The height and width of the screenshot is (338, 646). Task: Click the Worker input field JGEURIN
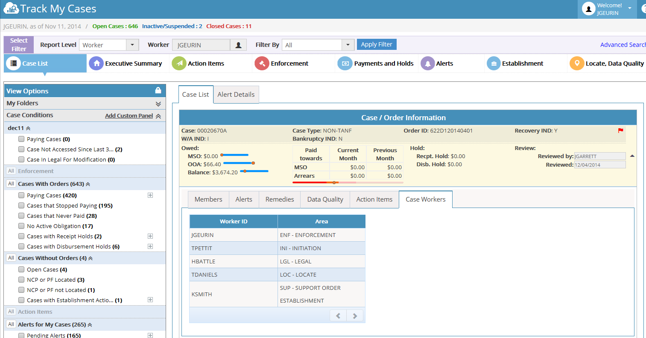pos(201,45)
